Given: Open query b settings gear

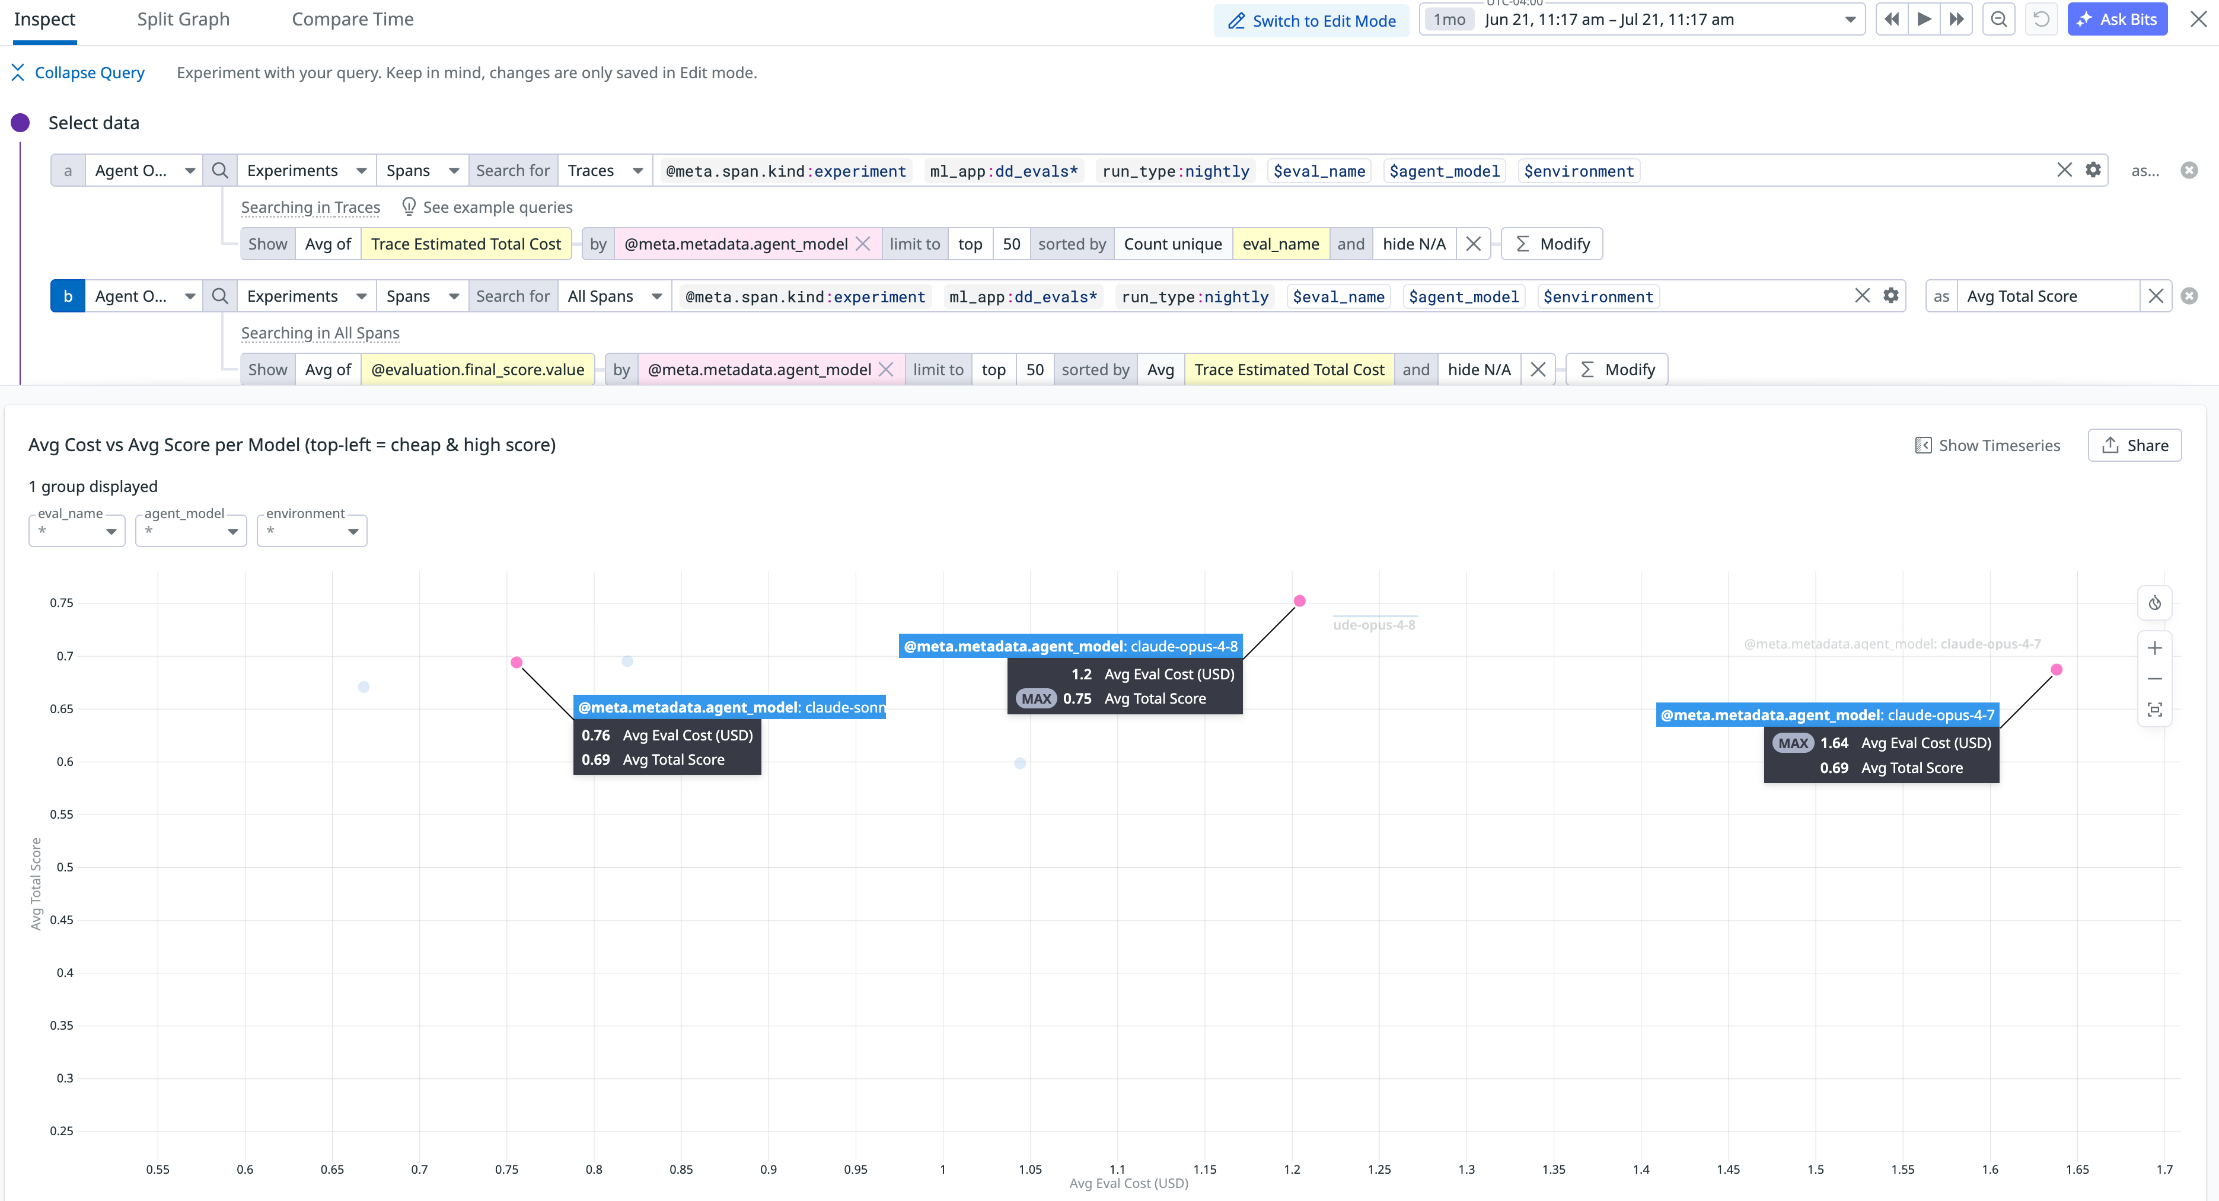Looking at the screenshot, I should click(1891, 296).
